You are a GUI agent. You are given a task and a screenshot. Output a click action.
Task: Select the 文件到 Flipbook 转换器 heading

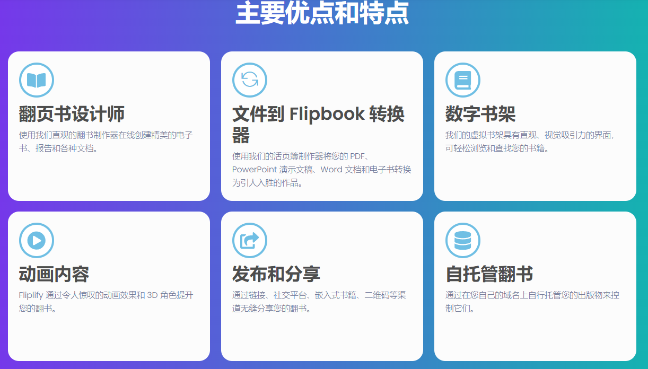click(318, 125)
